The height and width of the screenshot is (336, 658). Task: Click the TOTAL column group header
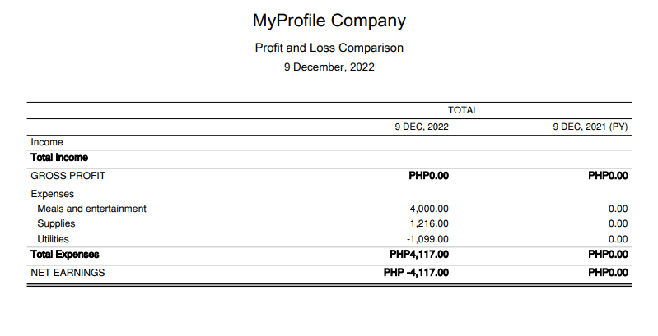(463, 109)
